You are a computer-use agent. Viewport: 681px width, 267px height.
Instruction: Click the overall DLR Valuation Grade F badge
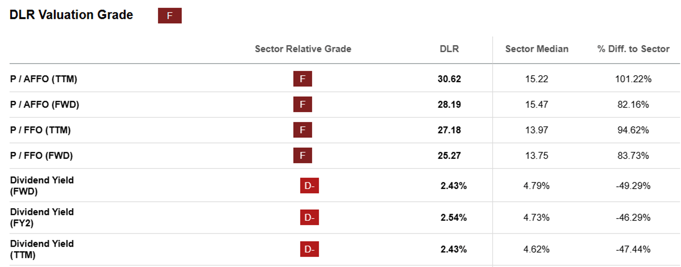click(x=170, y=15)
